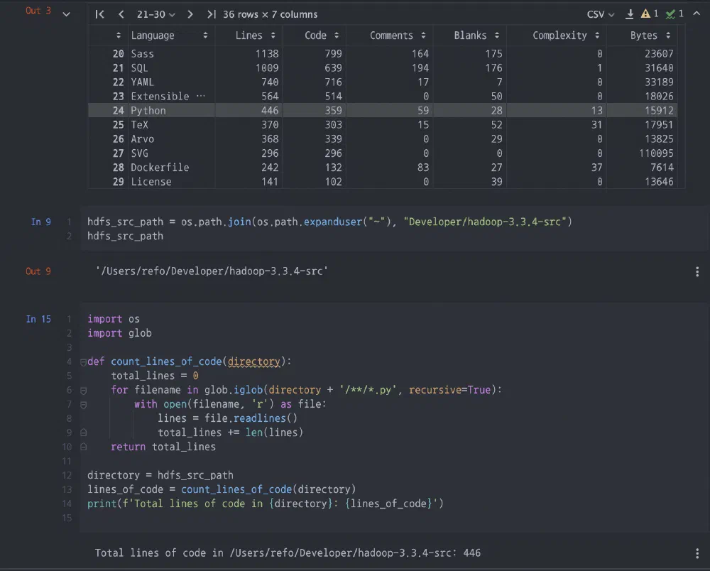Screen dimensions: 710x571
Task: Sort table by Language column header
Action: click(x=169, y=36)
